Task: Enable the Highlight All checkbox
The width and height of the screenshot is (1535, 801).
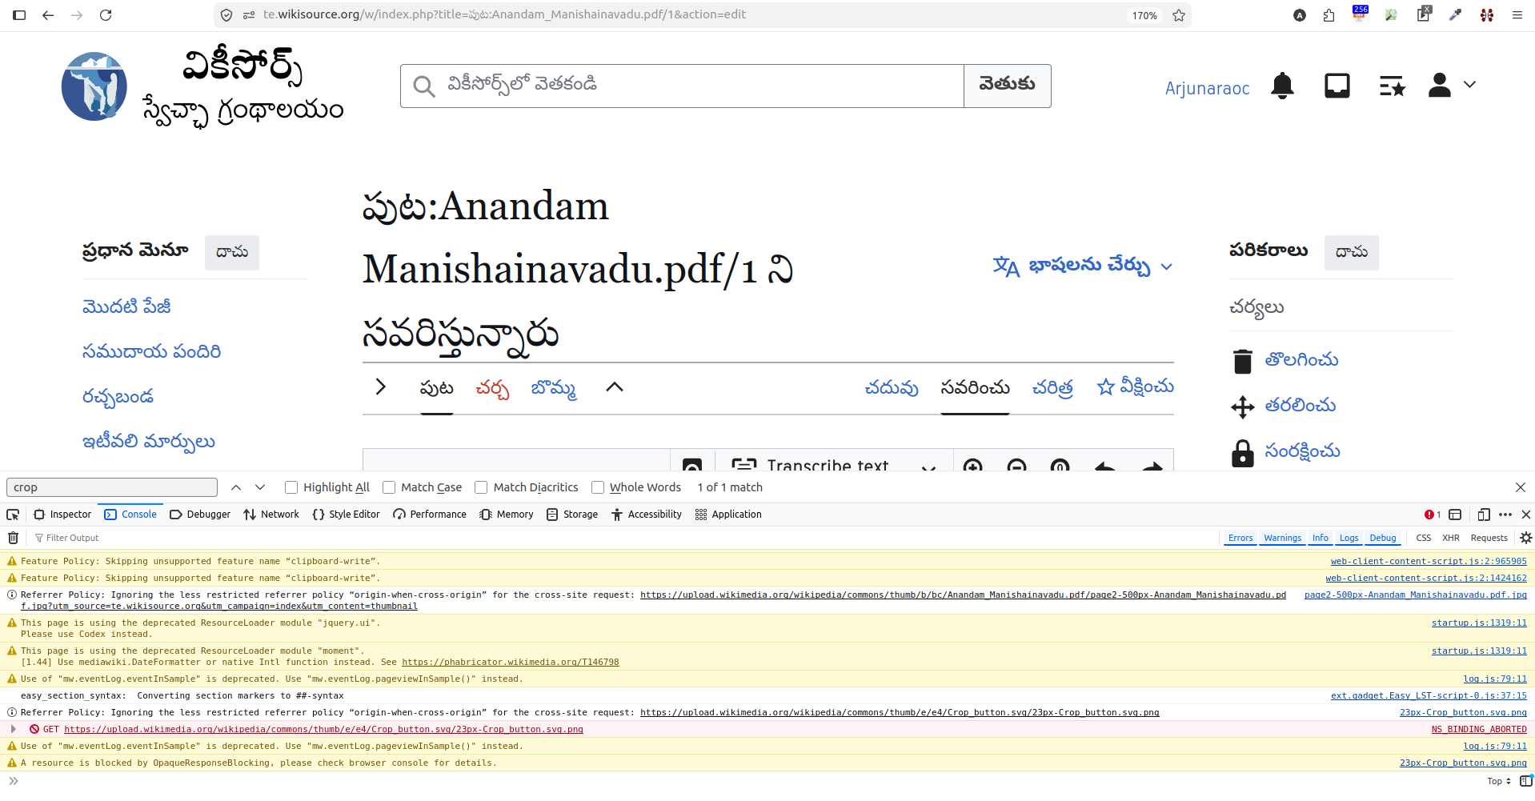Action: point(291,487)
